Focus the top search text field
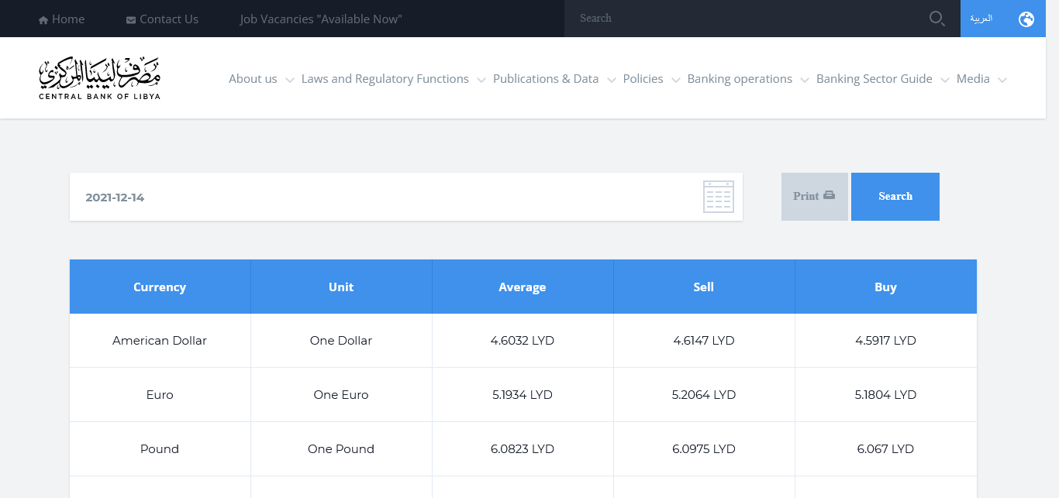 pos(744,19)
